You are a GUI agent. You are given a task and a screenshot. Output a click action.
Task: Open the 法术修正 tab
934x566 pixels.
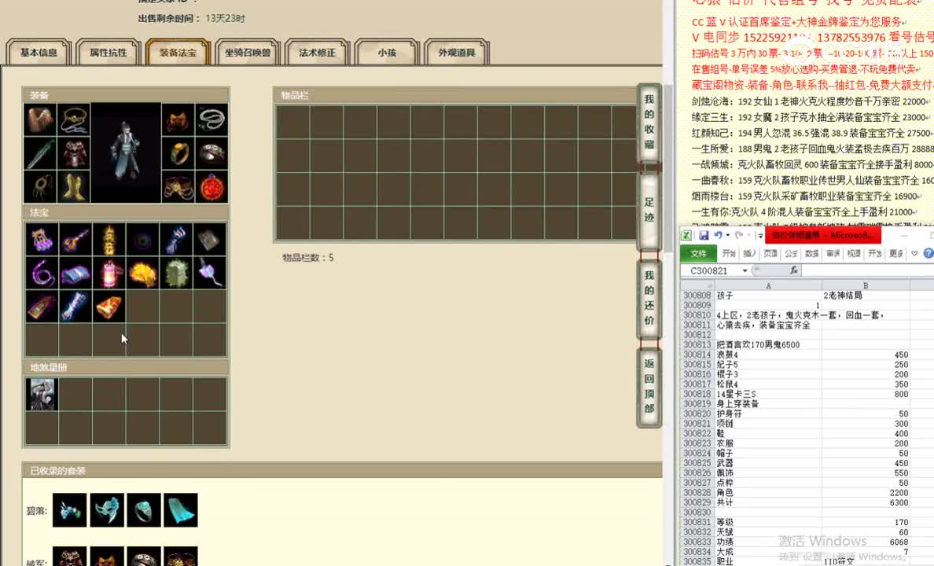click(x=318, y=53)
